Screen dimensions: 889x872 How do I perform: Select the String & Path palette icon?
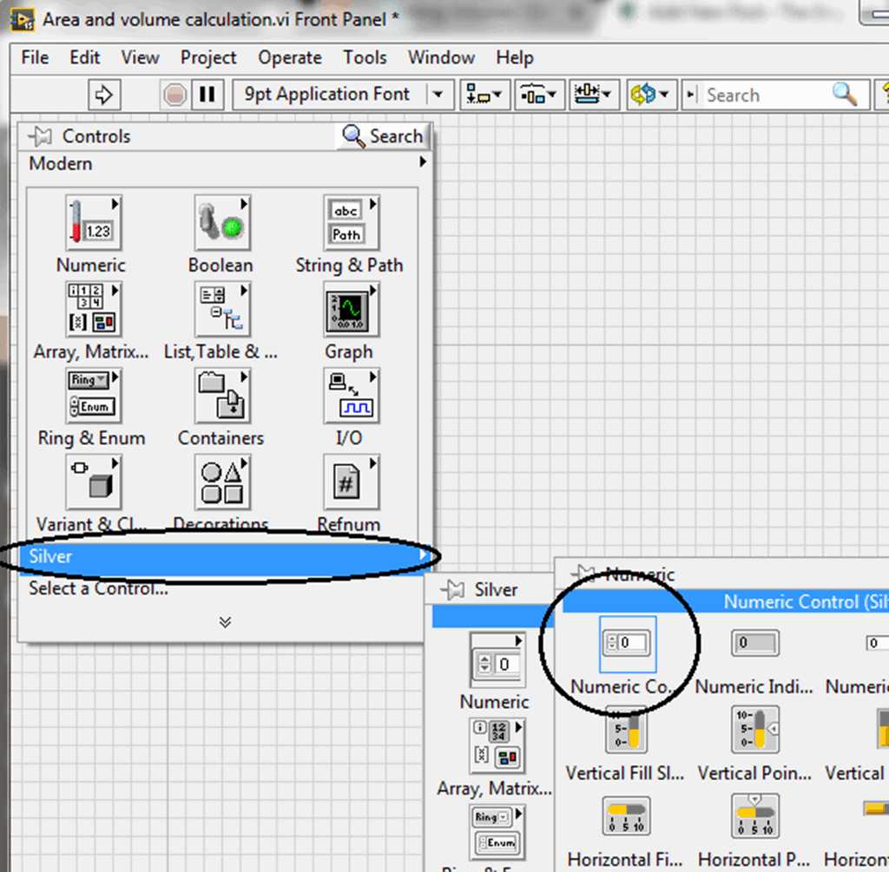pos(350,221)
